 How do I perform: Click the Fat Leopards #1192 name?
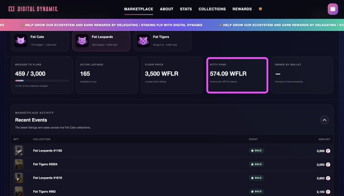pos(48,150)
